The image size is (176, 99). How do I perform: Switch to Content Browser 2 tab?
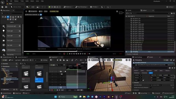[22, 57]
